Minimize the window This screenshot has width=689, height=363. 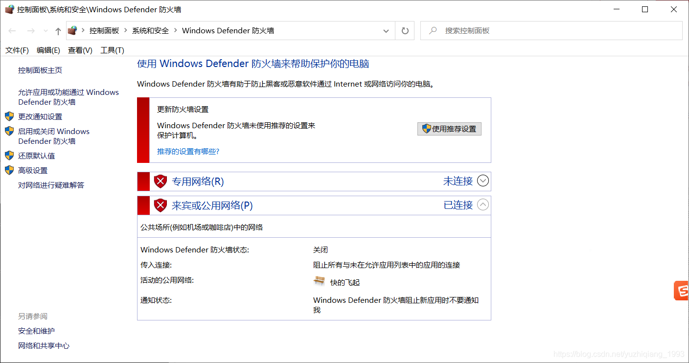pos(617,9)
